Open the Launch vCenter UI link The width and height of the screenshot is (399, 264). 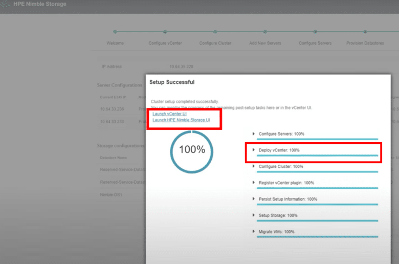click(x=169, y=114)
